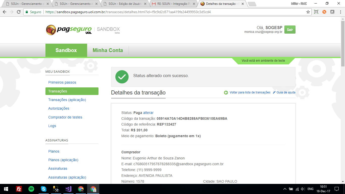345x194 pixels.
Task: Bookmark this page with the star icon
Action: (x=308, y=12)
